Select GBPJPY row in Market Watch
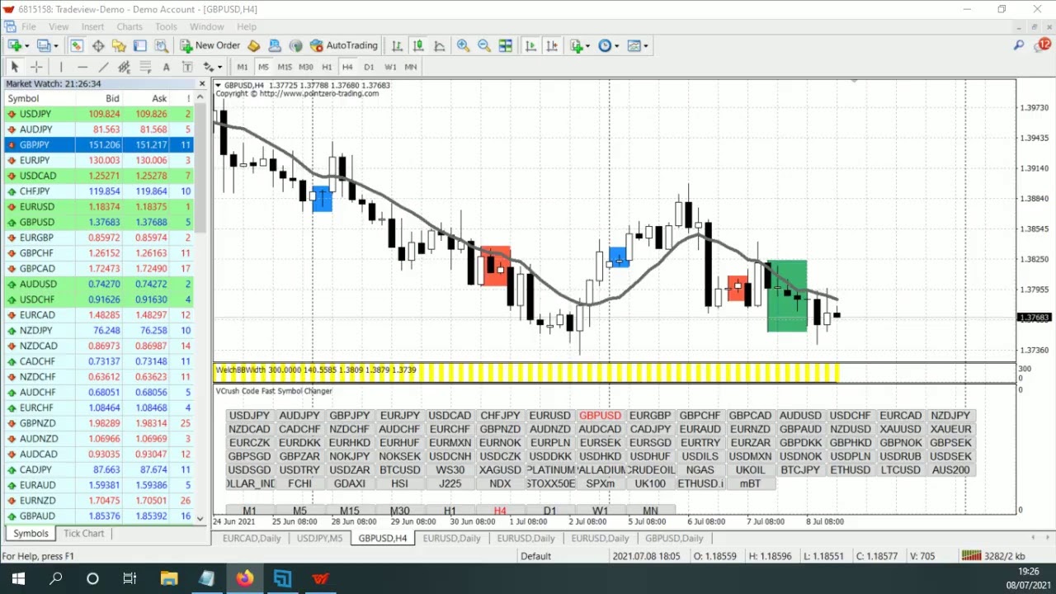 (x=98, y=145)
